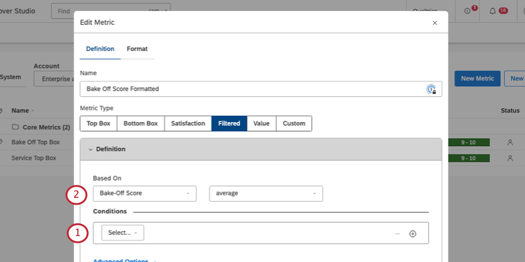Choose the Custom metric type
This screenshot has height=262, width=525.
coord(294,123)
